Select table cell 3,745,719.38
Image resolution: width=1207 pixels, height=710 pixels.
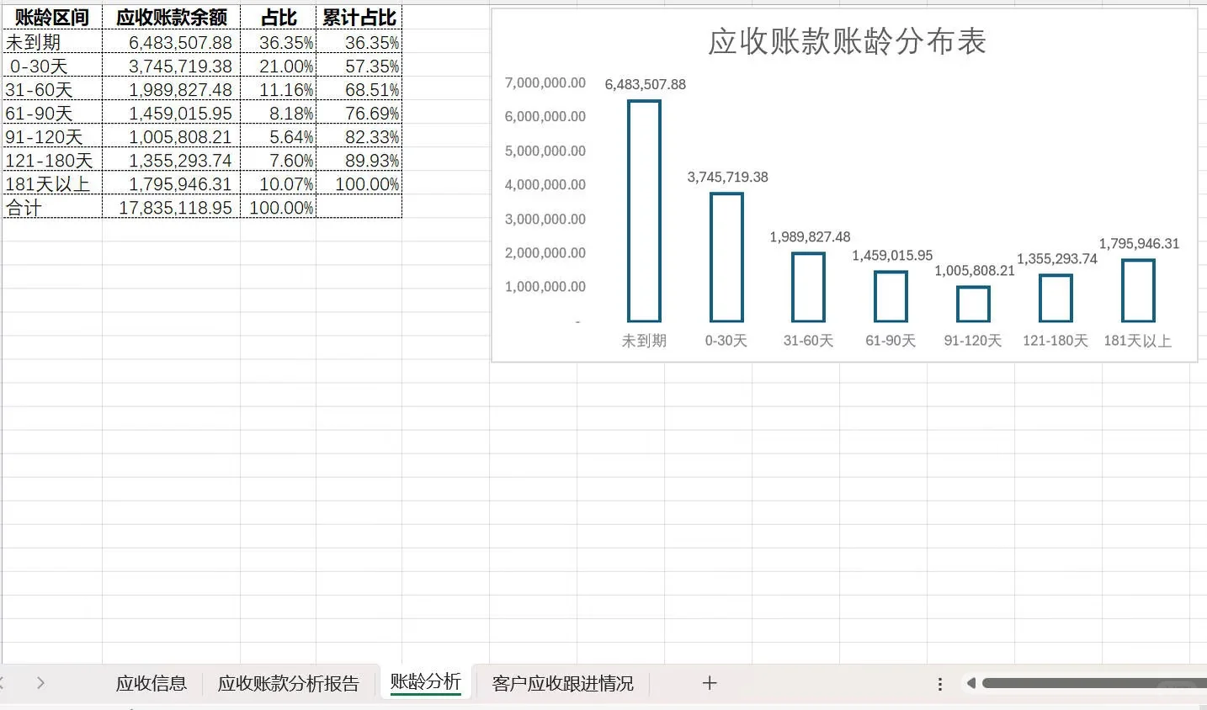(x=172, y=66)
